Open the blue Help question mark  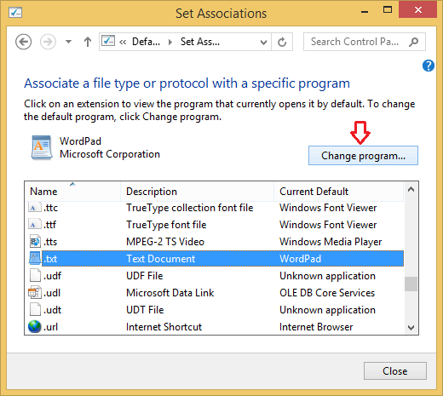point(429,66)
